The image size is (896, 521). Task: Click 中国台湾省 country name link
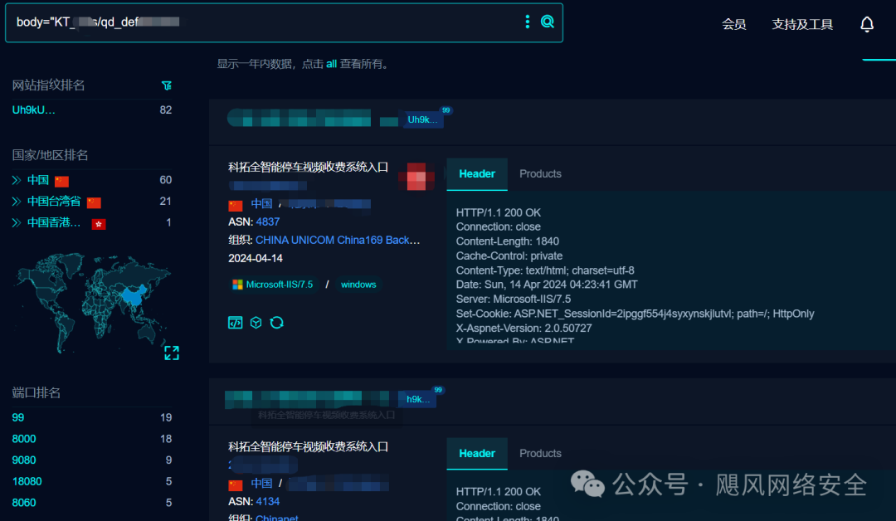pos(54,202)
